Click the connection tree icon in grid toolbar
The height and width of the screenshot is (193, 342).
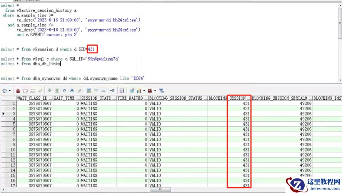pyautogui.click(x=112, y=91)
